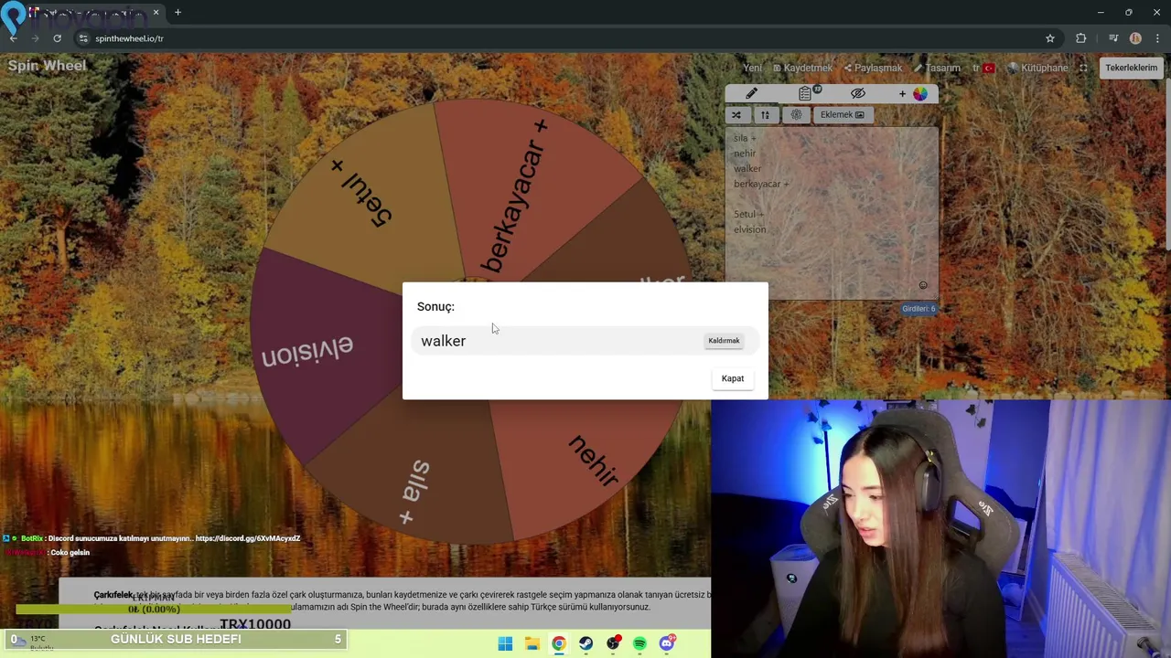
Task: Remove walker using the Kaldırmak button
Action: click(724, 341)
